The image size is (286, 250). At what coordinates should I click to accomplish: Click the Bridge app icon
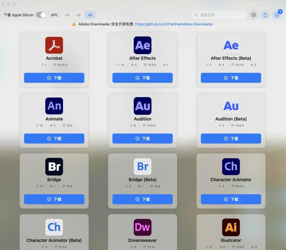tap(54, 167)
